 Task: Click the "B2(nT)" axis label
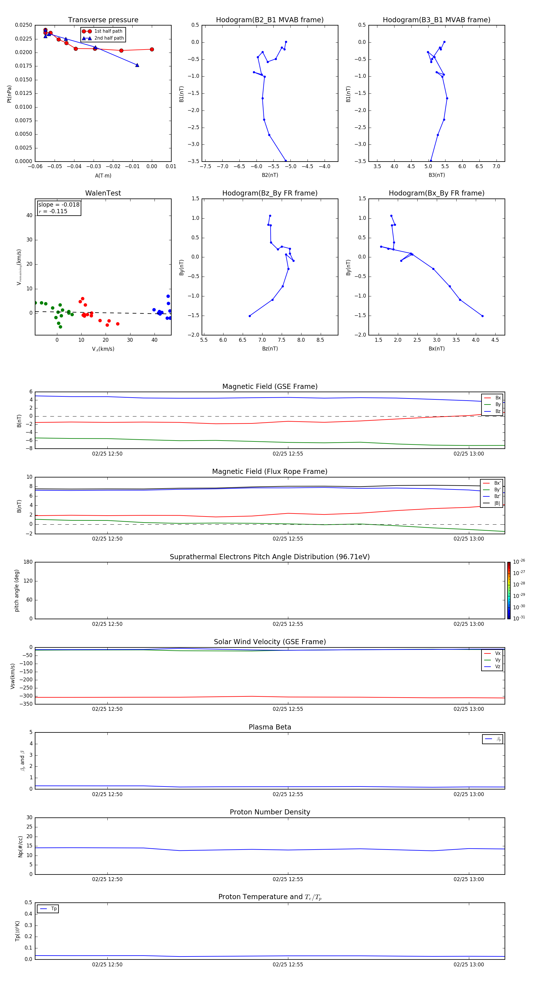coord(270,175)
